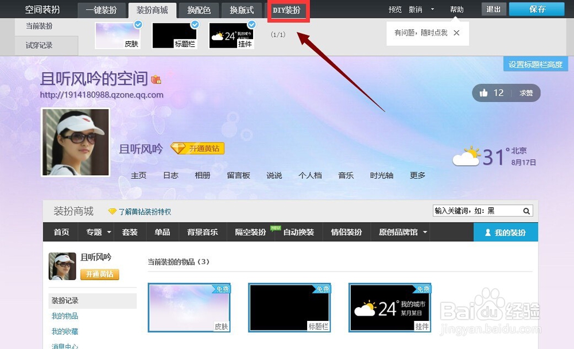Screen dimensions: 574x349
Task: Uncheck the 标题栏 applied item checkmark
Action: pos(195,25)
